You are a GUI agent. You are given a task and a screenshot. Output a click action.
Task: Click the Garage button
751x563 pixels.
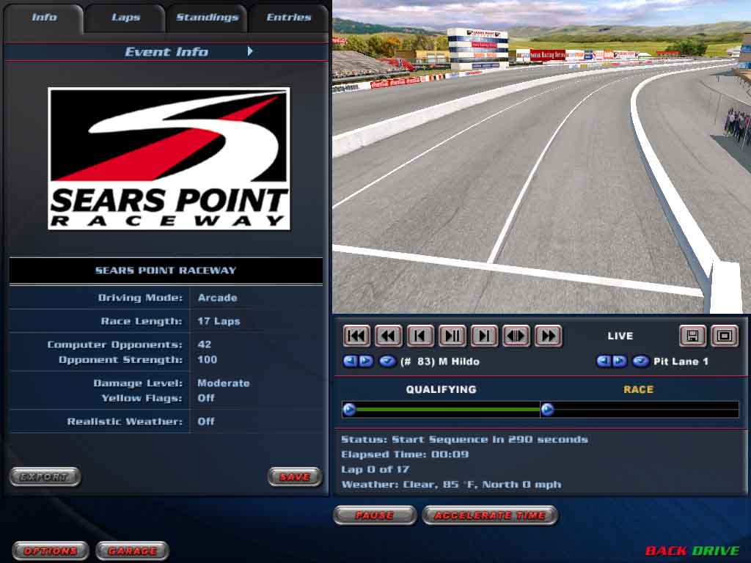point(132,551)
